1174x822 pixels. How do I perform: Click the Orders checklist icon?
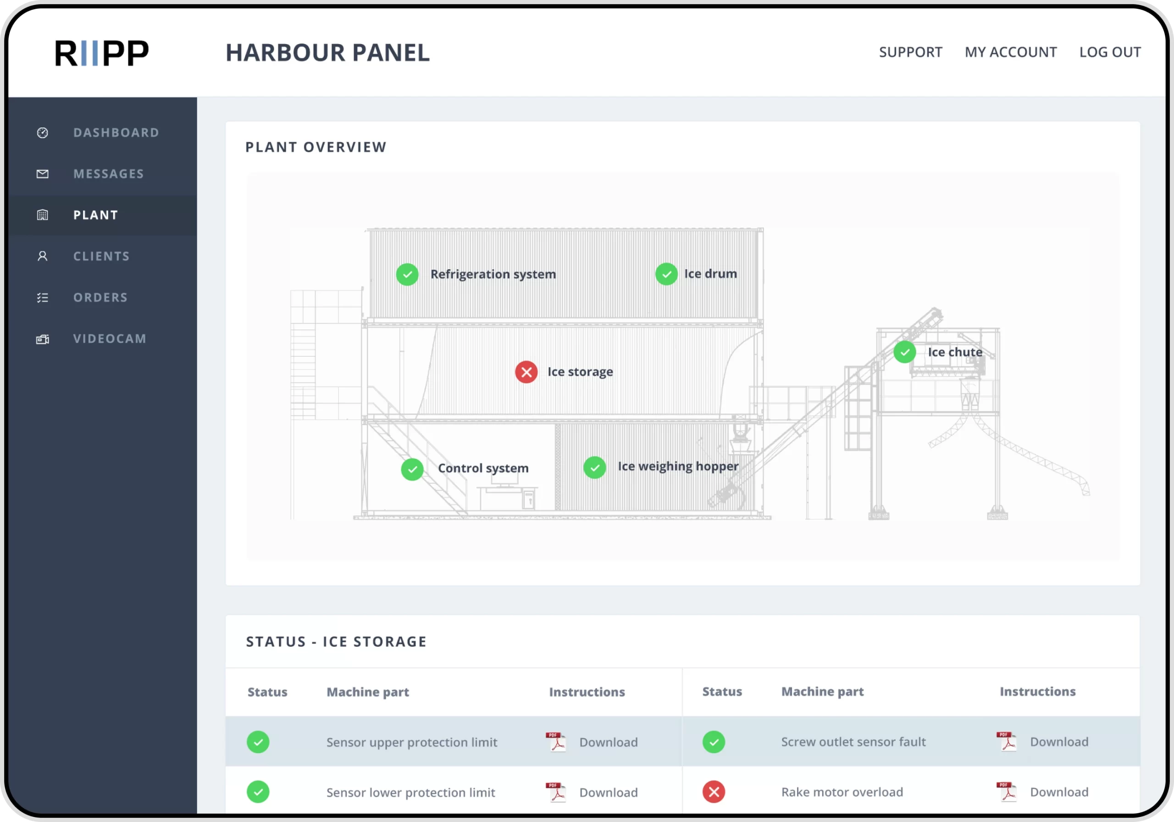[43, 298]
